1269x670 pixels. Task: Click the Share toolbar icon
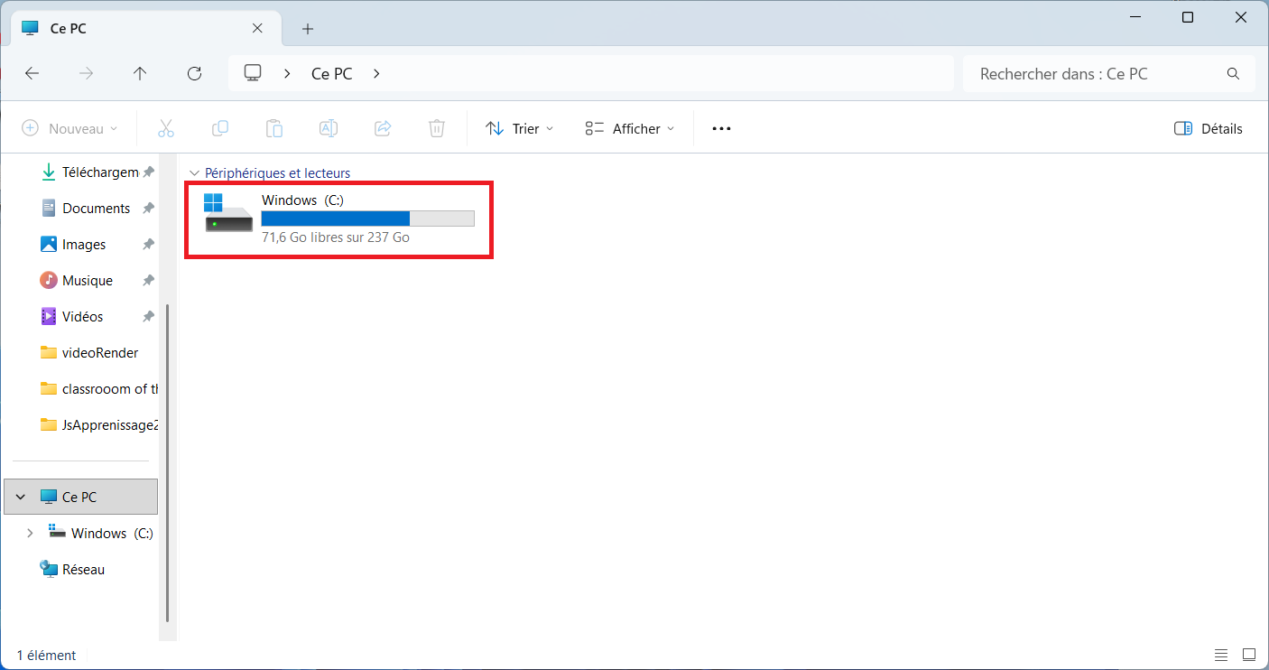(383, 128)
